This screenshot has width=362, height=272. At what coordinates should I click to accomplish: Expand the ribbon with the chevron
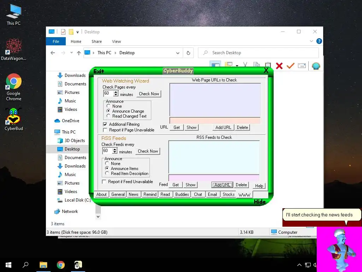coord(311,41)
